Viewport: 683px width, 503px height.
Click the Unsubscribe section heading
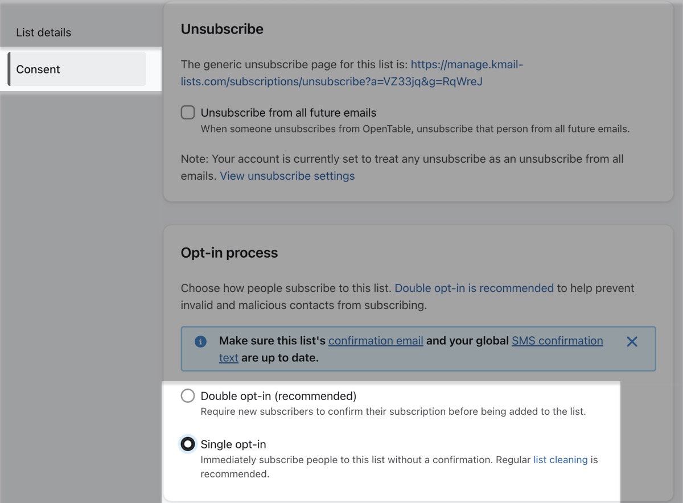coord(222,29)
